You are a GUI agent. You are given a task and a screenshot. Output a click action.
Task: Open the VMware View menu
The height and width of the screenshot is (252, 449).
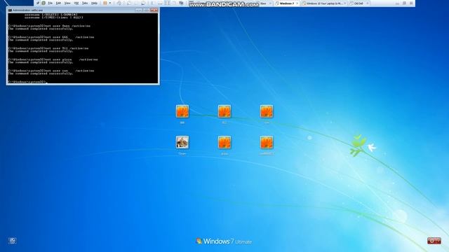[x=67, y=3]
